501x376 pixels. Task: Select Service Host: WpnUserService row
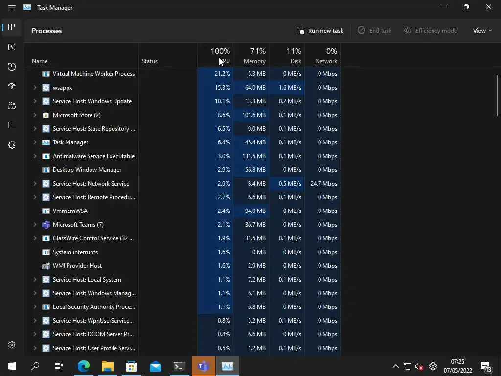pos(182,321)
